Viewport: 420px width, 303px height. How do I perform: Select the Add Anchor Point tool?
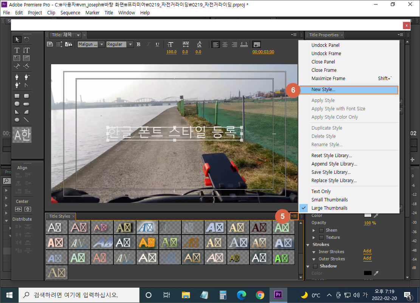[x=17, y=85]
